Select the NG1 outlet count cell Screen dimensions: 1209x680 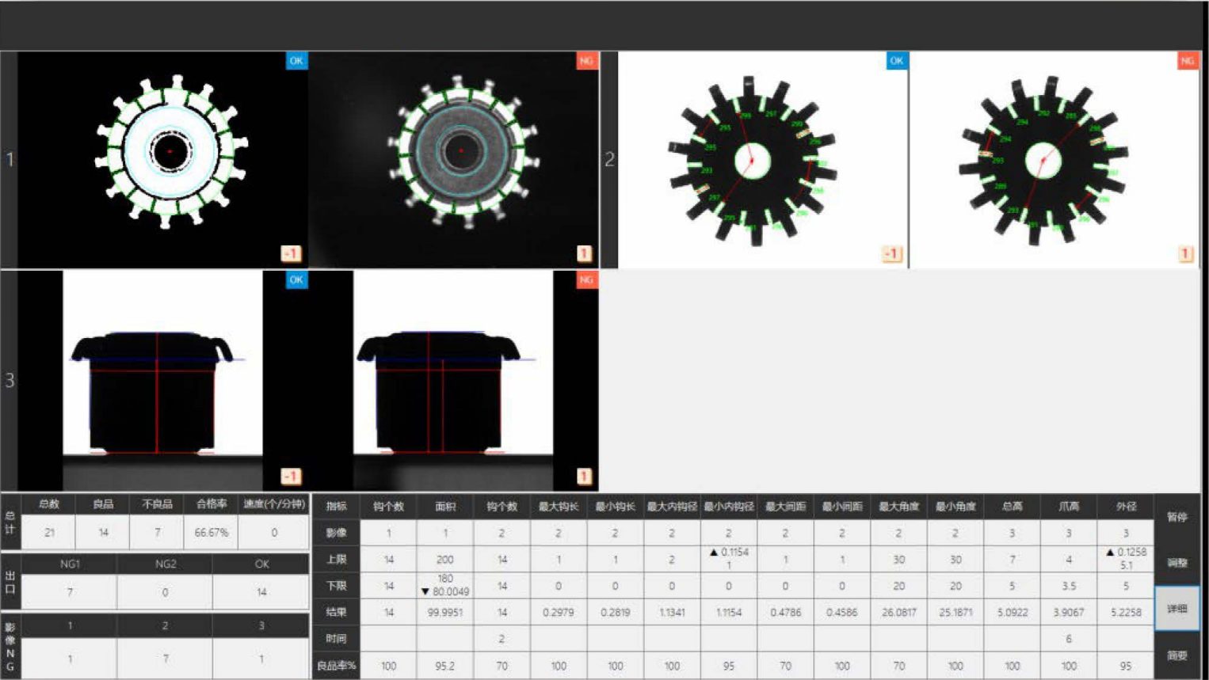pyautogui.click(x=70, y=592)
